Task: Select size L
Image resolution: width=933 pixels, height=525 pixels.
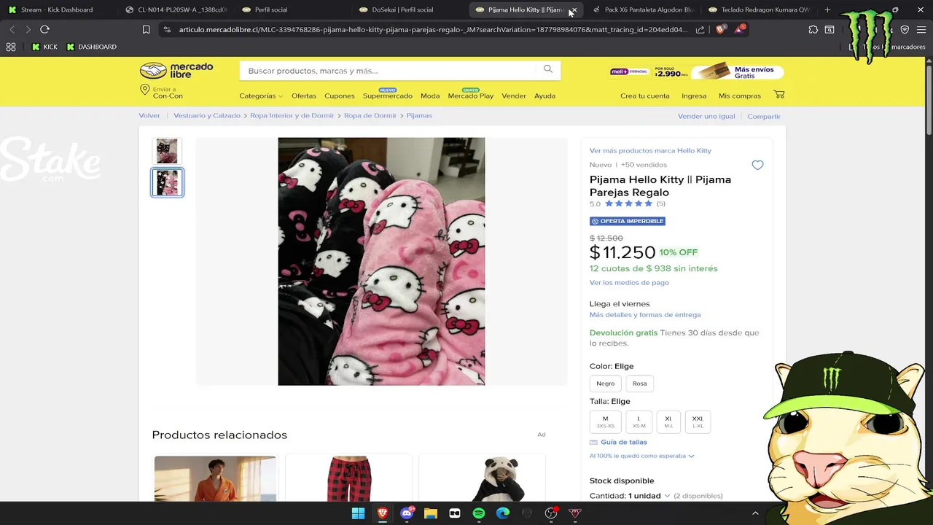Action: pyautogui.click(x=639, y=421)
